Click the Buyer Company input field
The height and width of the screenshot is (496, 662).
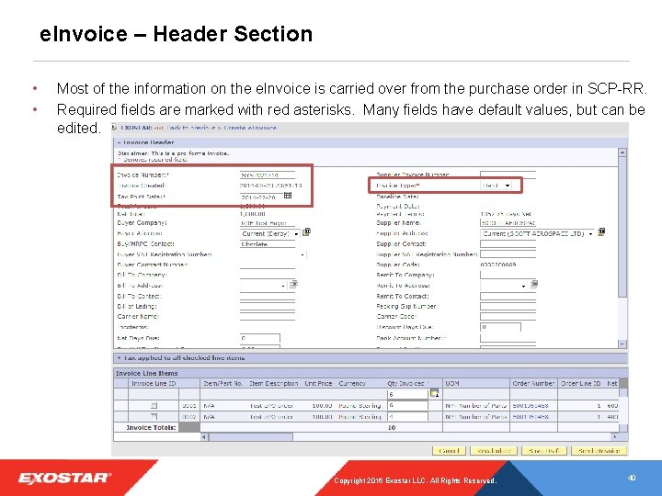point(268,222)
